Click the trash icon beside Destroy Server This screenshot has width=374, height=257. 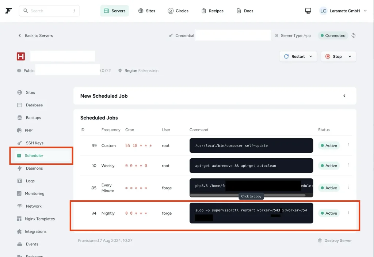(x=320, y=241)
